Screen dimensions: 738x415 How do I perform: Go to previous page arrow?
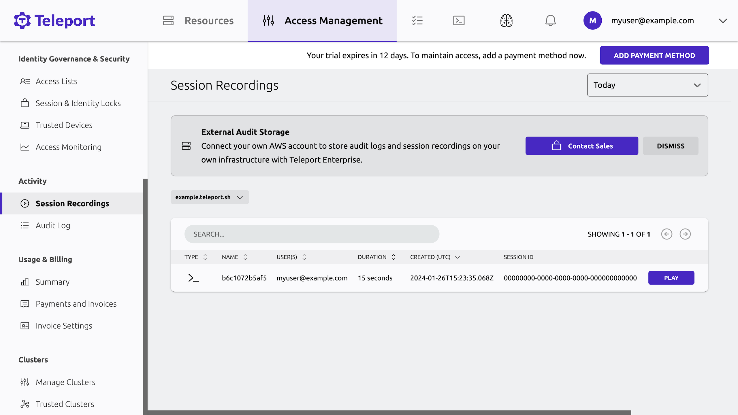coord(667,234)
